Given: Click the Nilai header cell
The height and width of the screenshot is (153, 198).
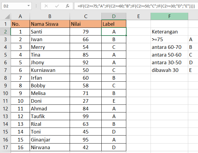Looking at the screenshot, I should pos(85,24).
